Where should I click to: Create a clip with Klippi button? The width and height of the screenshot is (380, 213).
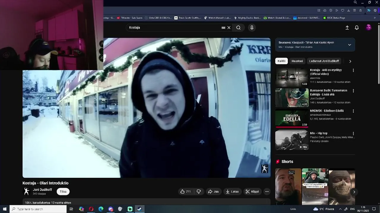(x=252, y=192)
